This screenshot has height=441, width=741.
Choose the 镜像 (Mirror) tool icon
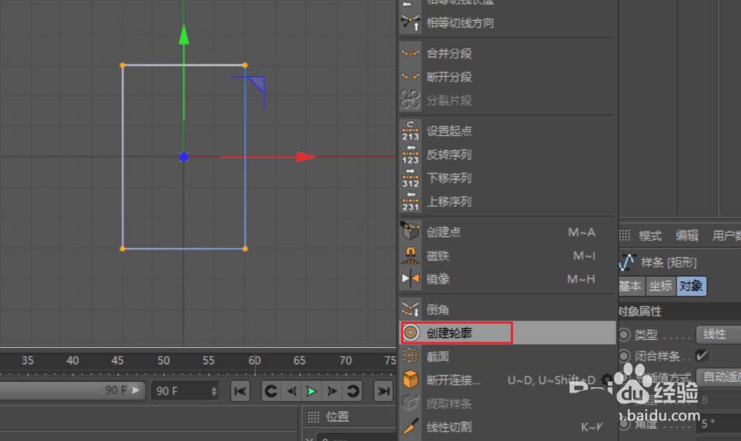click(x=411, y=279)
